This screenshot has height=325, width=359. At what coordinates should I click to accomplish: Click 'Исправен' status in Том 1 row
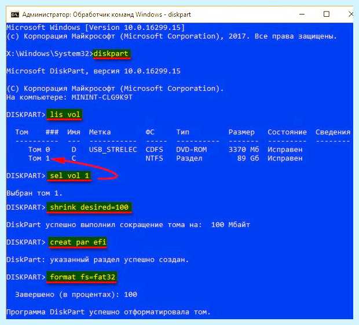pyautogui.click(x=285, y=158)
